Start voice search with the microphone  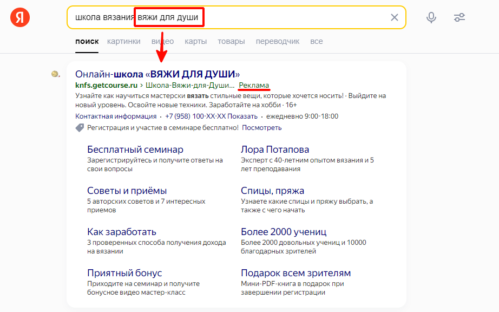(431, 17)
